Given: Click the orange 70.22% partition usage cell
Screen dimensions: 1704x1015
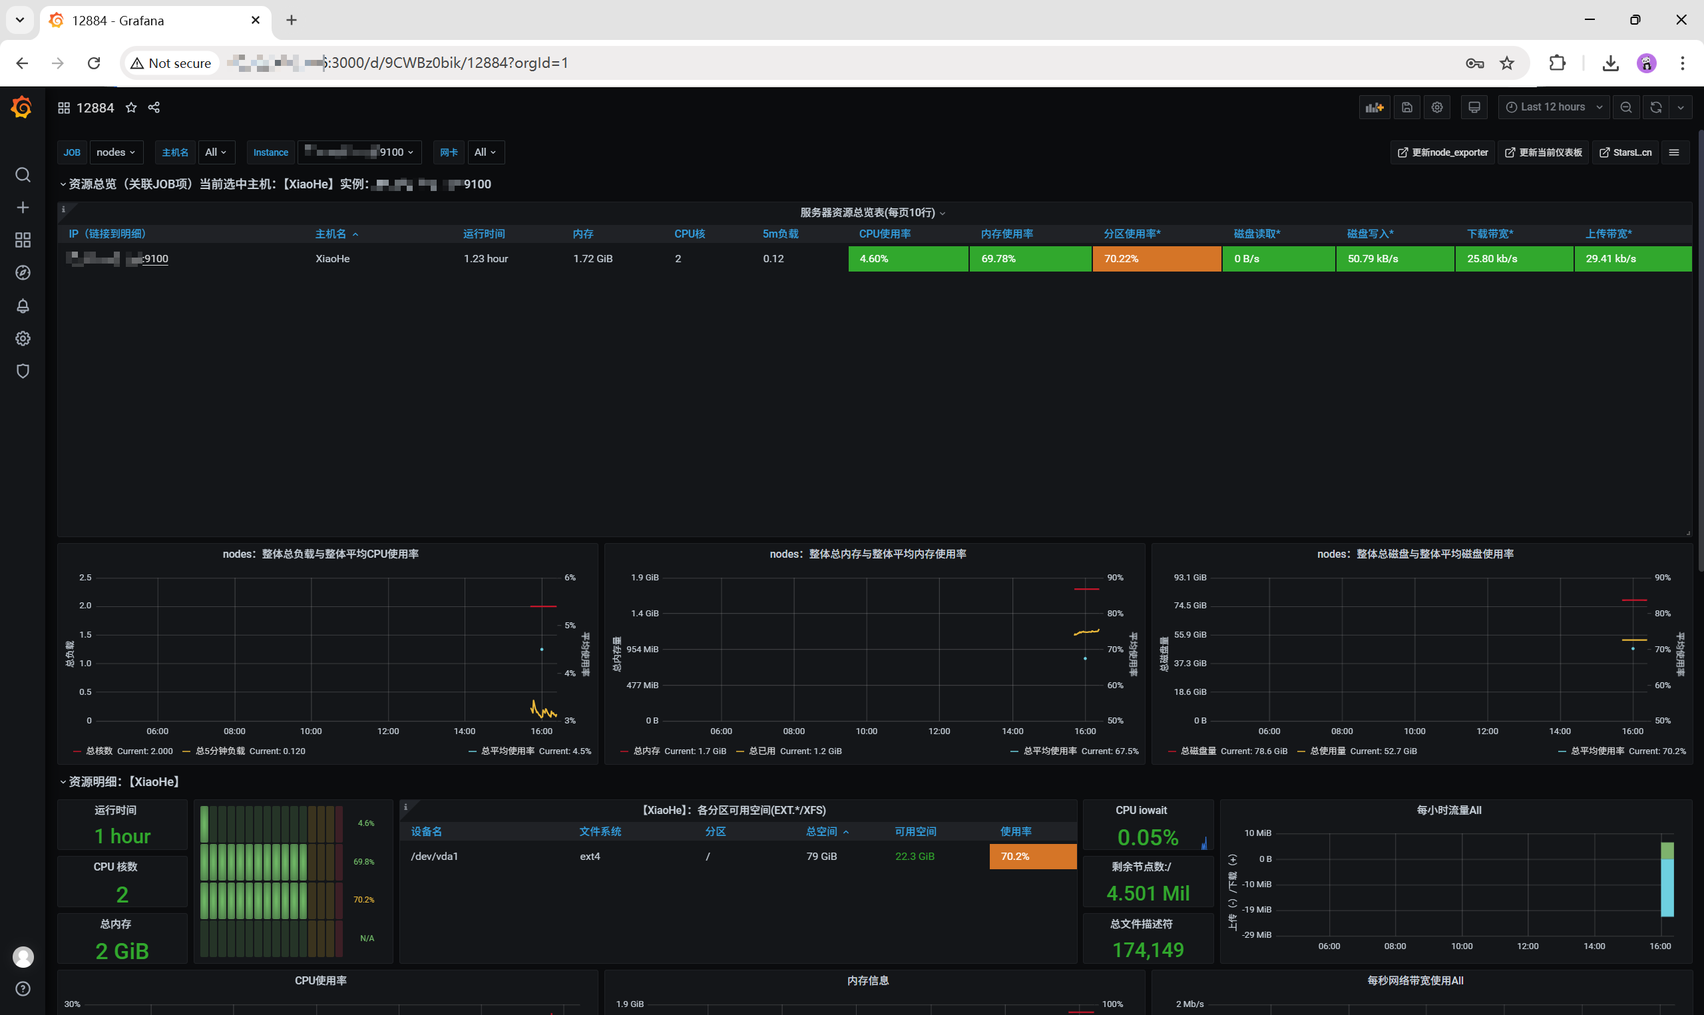Looking at the screenshot, I should [1156, 258].
